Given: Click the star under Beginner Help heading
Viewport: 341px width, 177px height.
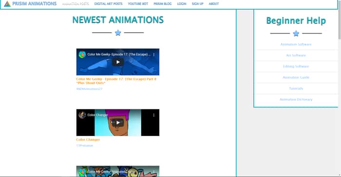Looking at the screenshot, I should [296, 33].
